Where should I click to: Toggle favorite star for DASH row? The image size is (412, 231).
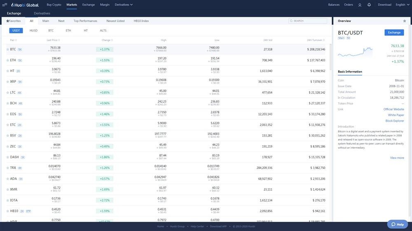pyautogui.click(x=7, y=157)
